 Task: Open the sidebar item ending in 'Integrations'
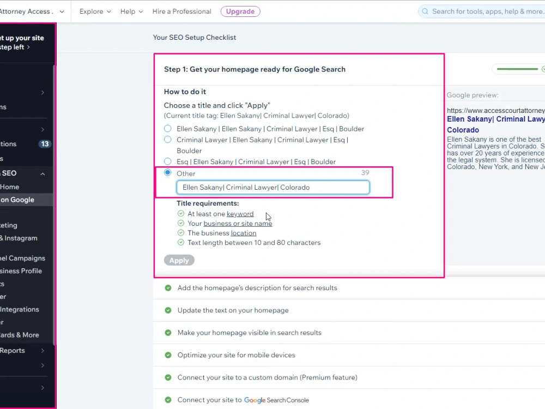20,309
